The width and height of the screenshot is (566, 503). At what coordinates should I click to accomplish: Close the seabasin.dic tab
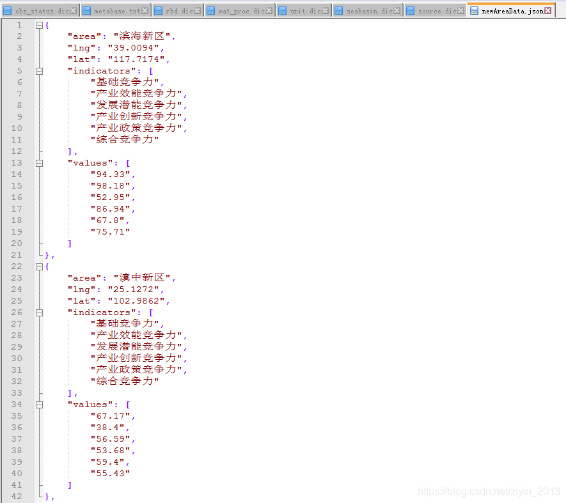point(397,11)
